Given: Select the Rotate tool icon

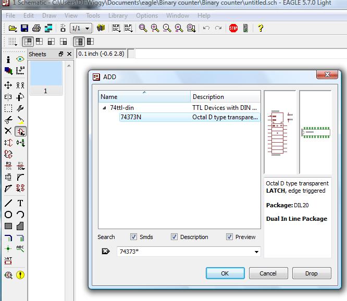Looking at the screenshot, I should (x=20, y=97).
